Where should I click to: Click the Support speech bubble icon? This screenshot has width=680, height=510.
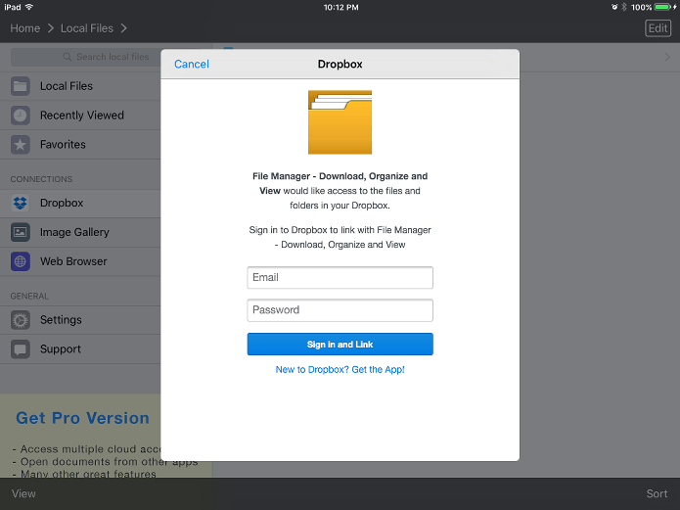(20, 348)
